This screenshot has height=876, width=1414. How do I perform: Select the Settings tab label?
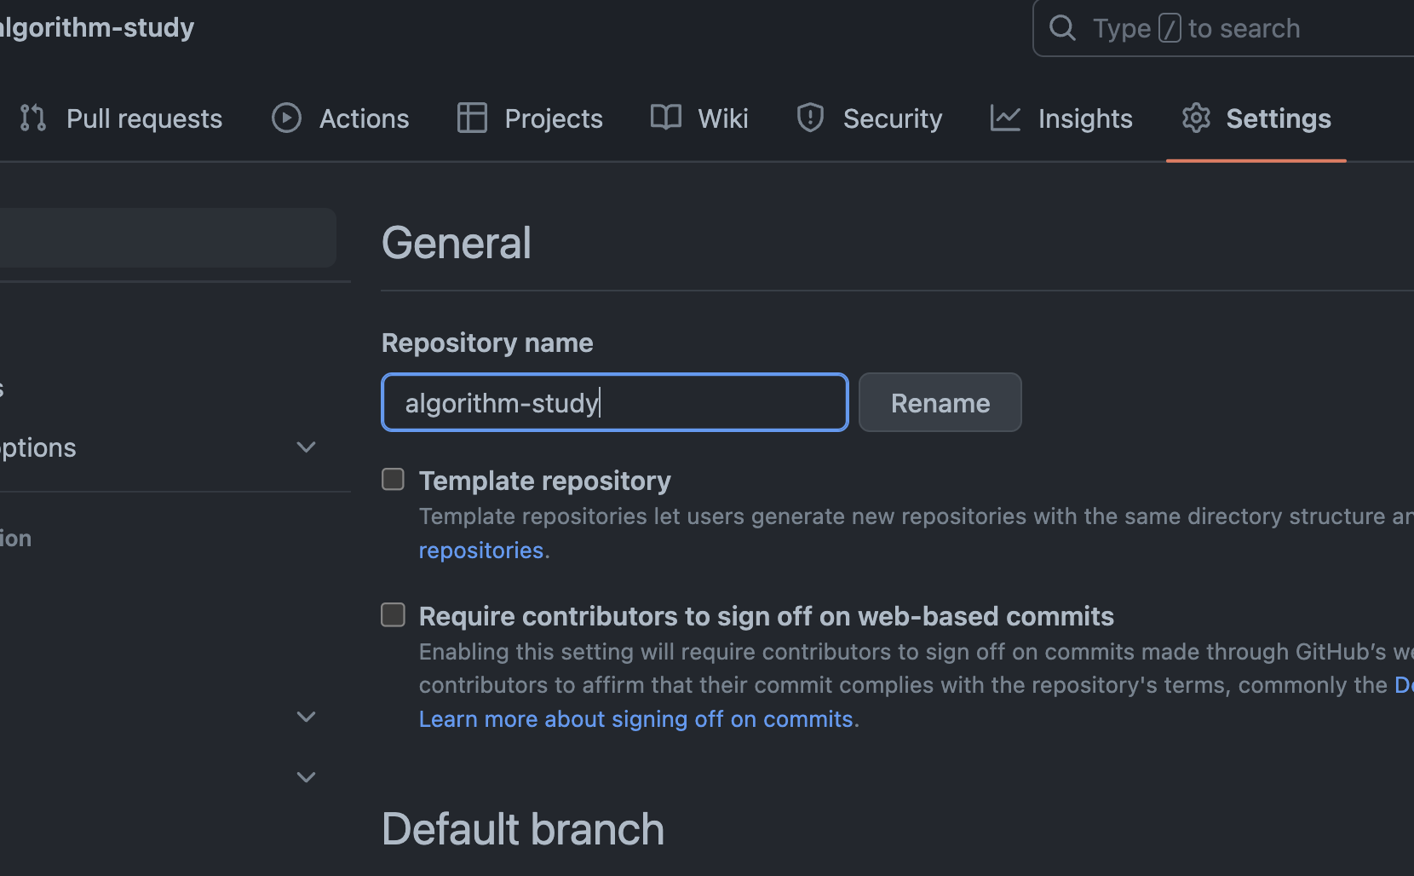click(1279, 118)
